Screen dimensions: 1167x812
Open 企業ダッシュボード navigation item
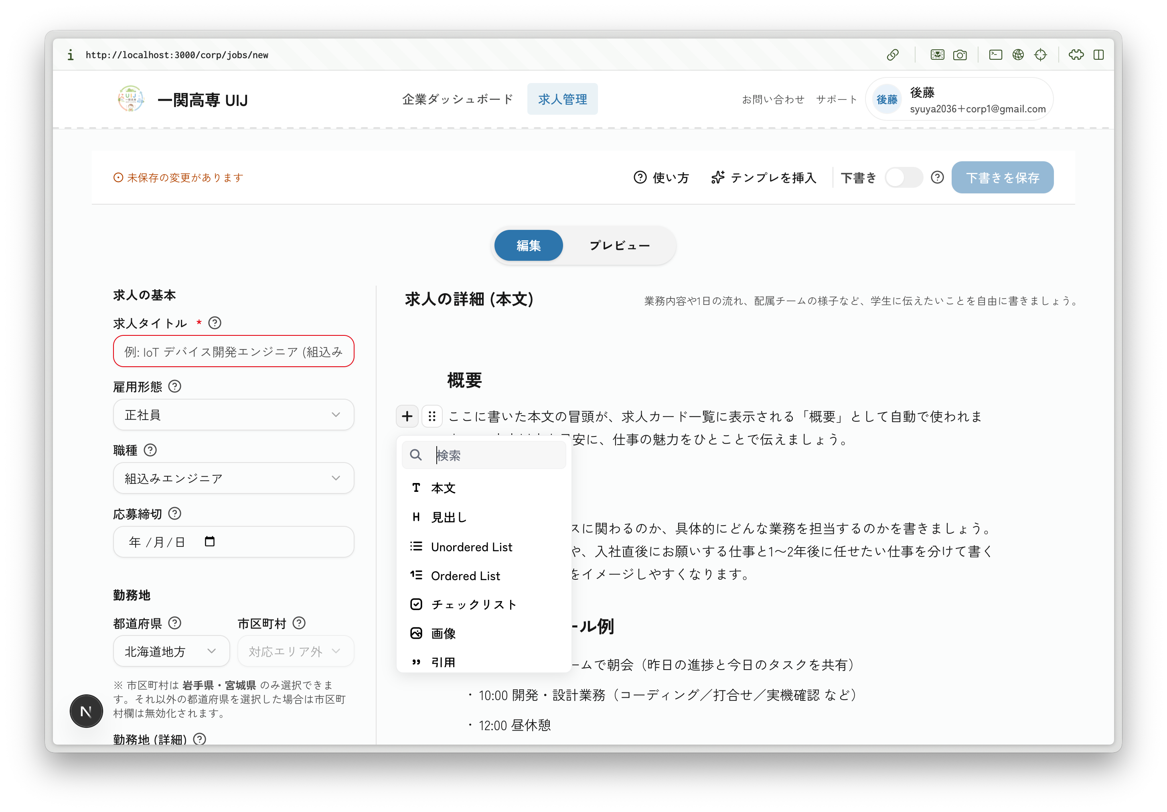click(x=458, y=99)
